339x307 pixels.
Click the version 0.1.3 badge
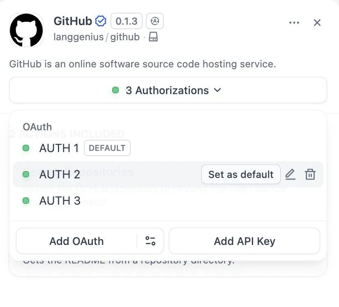point(127,21)
